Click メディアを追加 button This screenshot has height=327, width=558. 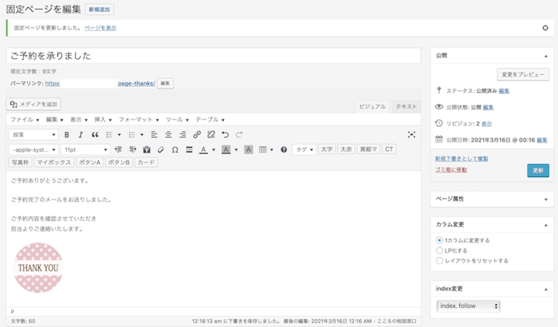[x=33, y=104]
